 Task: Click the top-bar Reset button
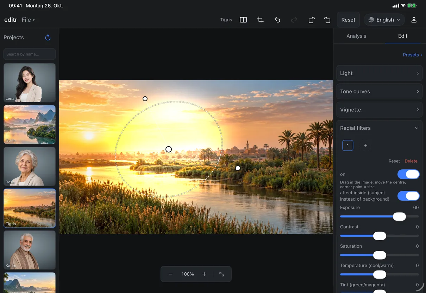(348, 20)
